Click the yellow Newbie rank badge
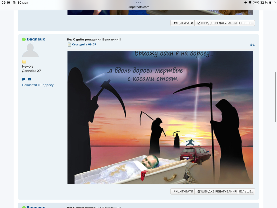 pyautogui.click(x=24, y=62)
